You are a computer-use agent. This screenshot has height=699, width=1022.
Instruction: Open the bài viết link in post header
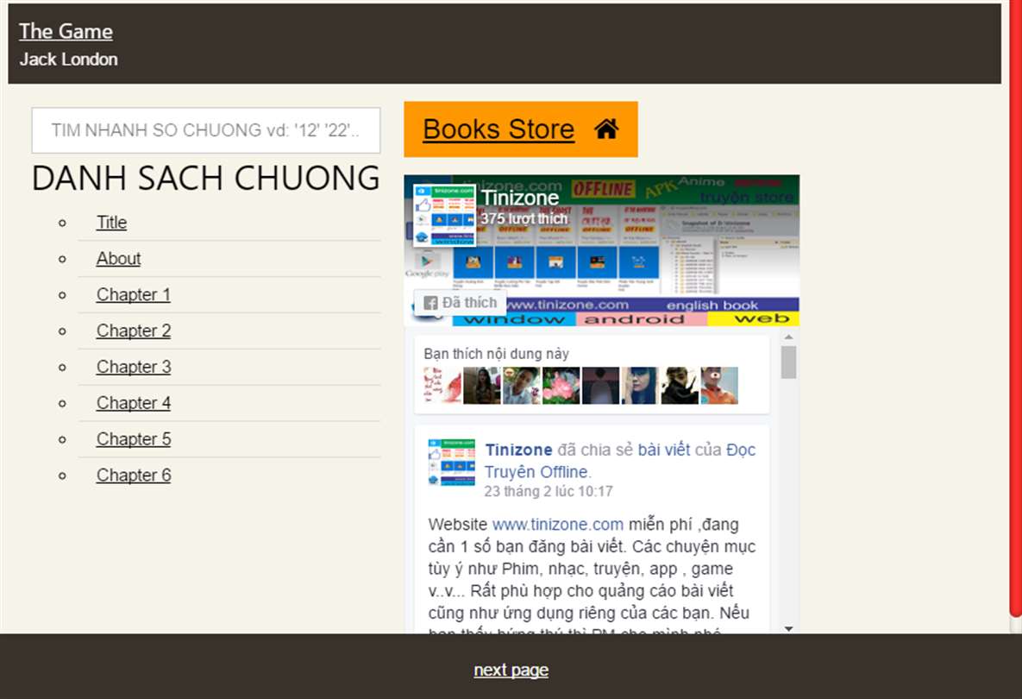[663, 450]
